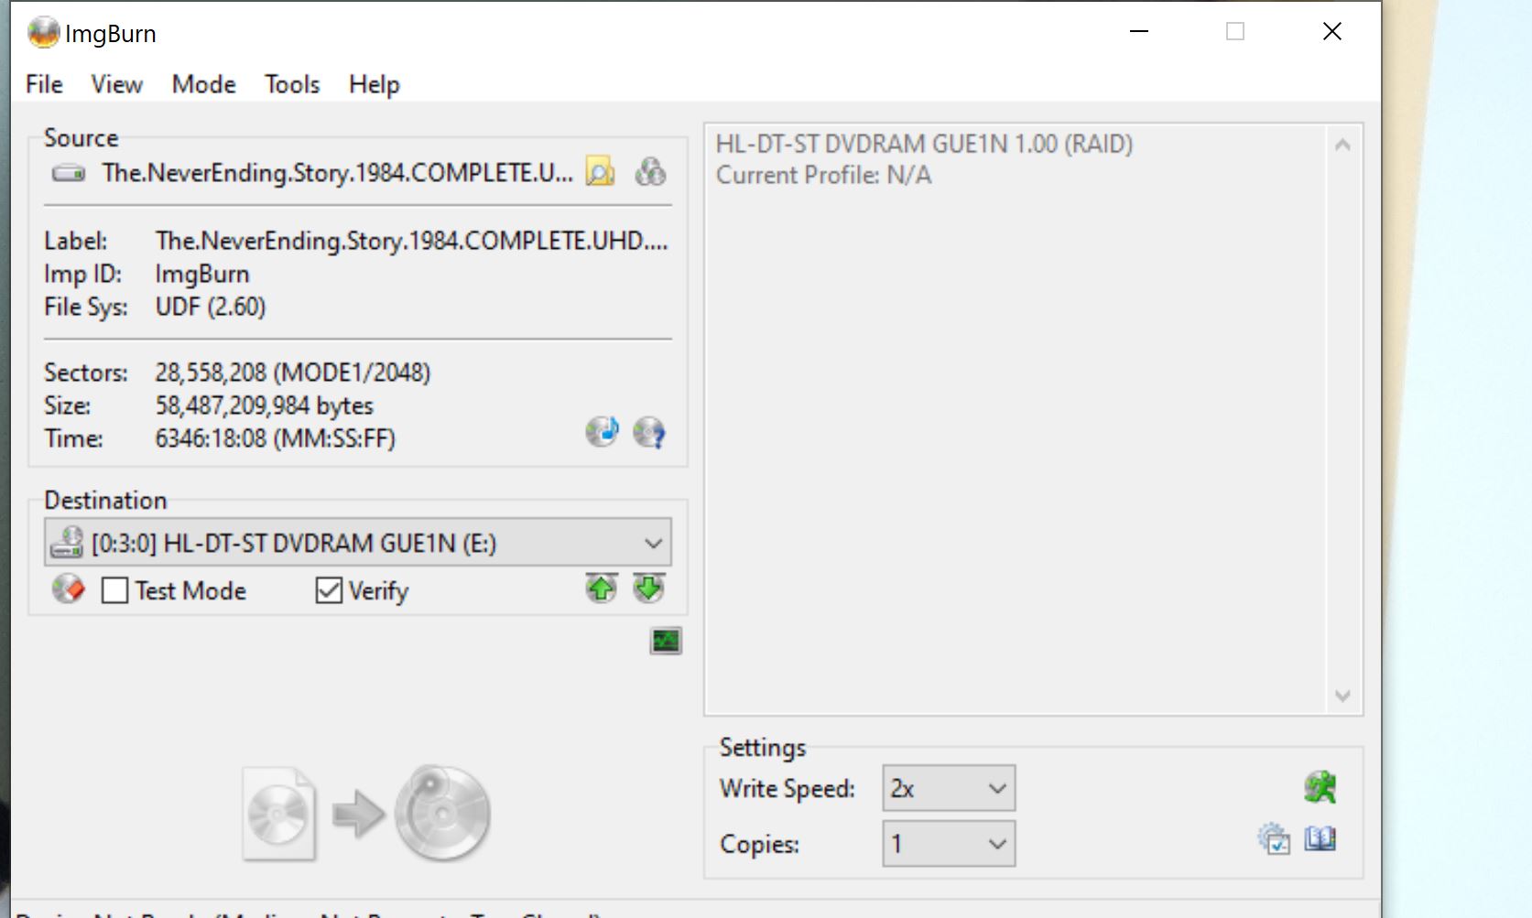Viewport: 1532px width, 918px height.
Task: Click the source file name The.NeverEnding.Story.1984.COMPLETE.U...
Action: coord(337,173)
